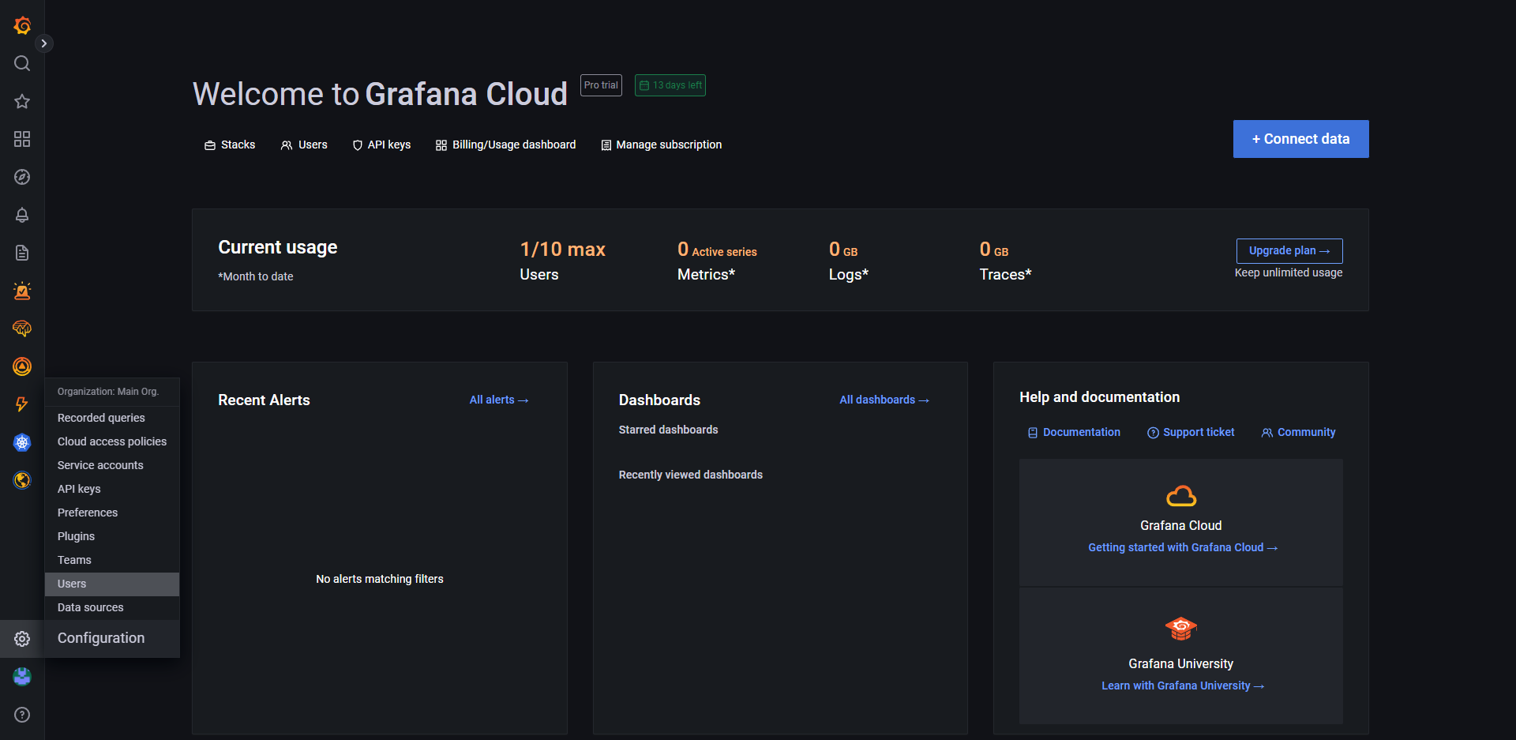Open the user profile avatar
Screen dimensions: 1516x740
[x=22, y=677]
